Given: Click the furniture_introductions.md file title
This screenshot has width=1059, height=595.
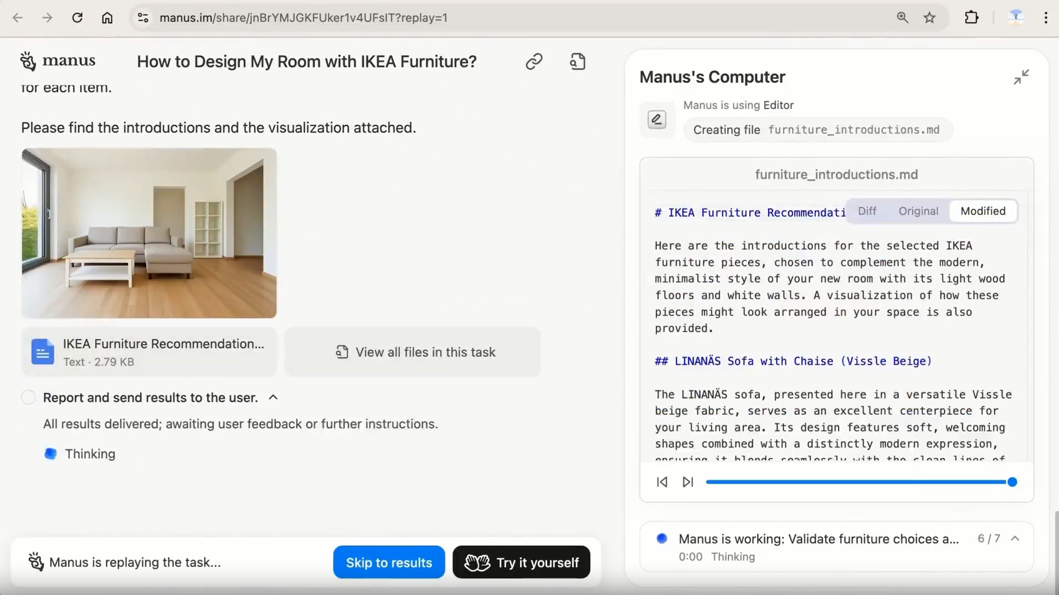Looking at the screenshot, I should (x=836, y=175).
